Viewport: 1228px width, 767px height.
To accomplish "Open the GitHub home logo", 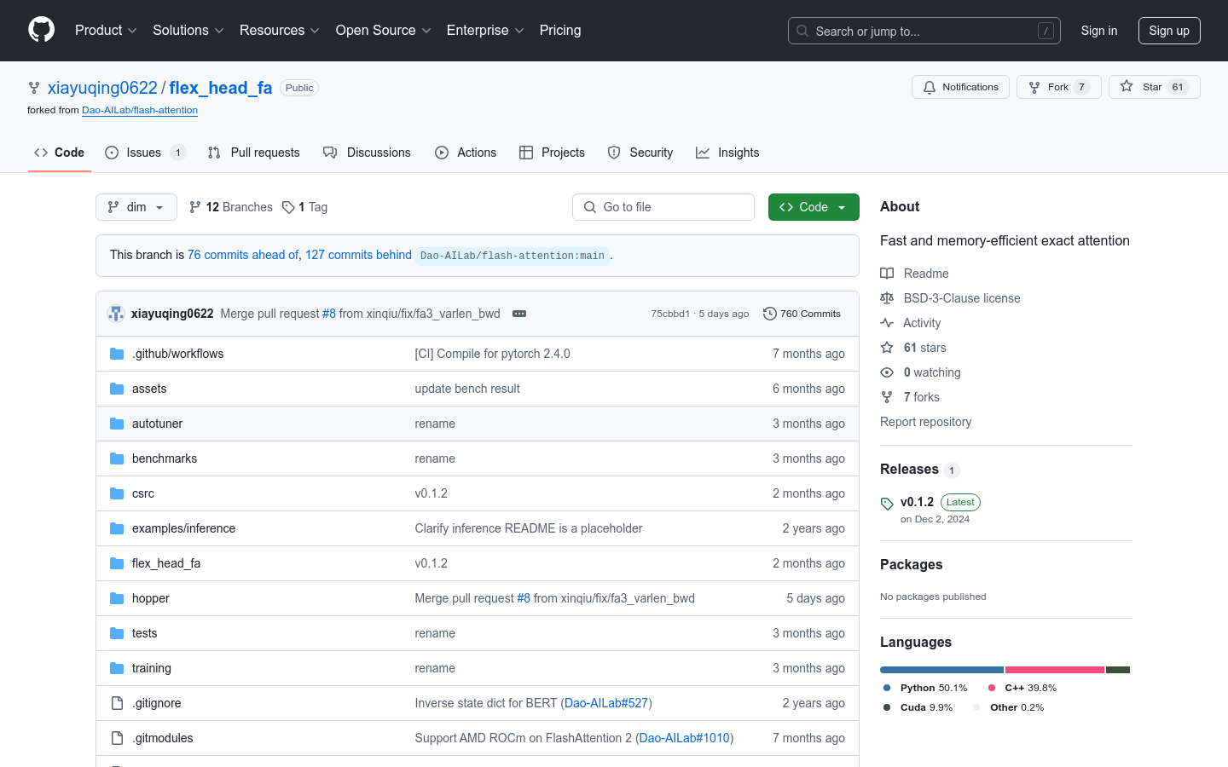I will click(x=42, y=30).
